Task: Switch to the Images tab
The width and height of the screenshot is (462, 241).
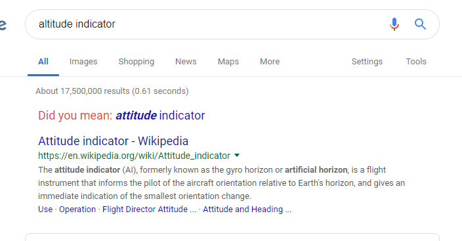Action: [83, 61]
